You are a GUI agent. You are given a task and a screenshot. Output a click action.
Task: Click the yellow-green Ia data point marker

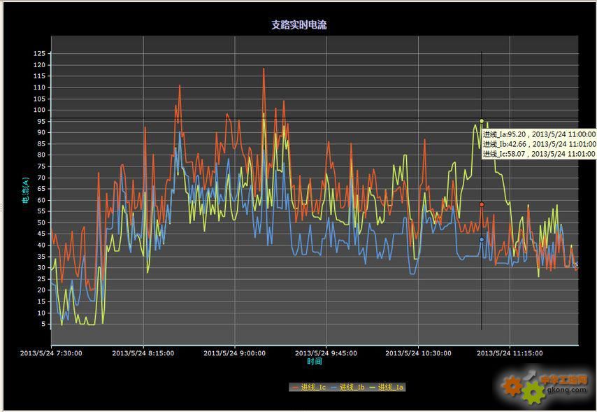482,121
